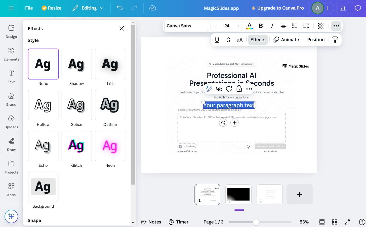Decrease font size with minus button
The height and width of the screenshot is (227, 366).
pos(216,26)
